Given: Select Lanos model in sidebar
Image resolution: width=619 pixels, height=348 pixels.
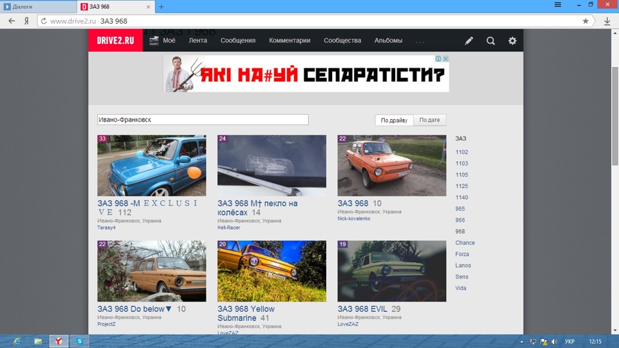Looking at the screenshot, I should coord(463,266).
